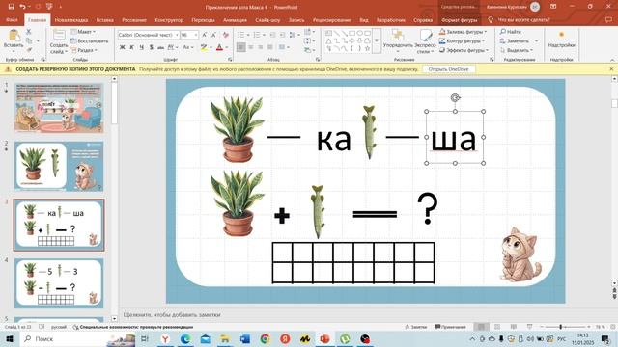
Task: Click the line spacing icon
Action: coord(292,35)
